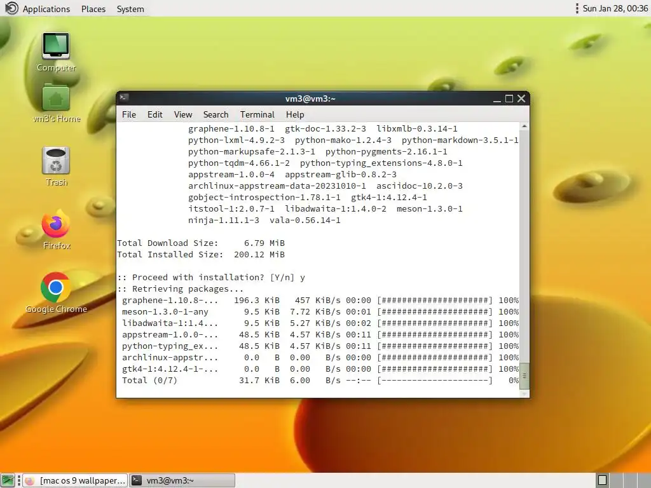Open the terminal Edit menu
651x488 pixels.
[x=155, y=114]
